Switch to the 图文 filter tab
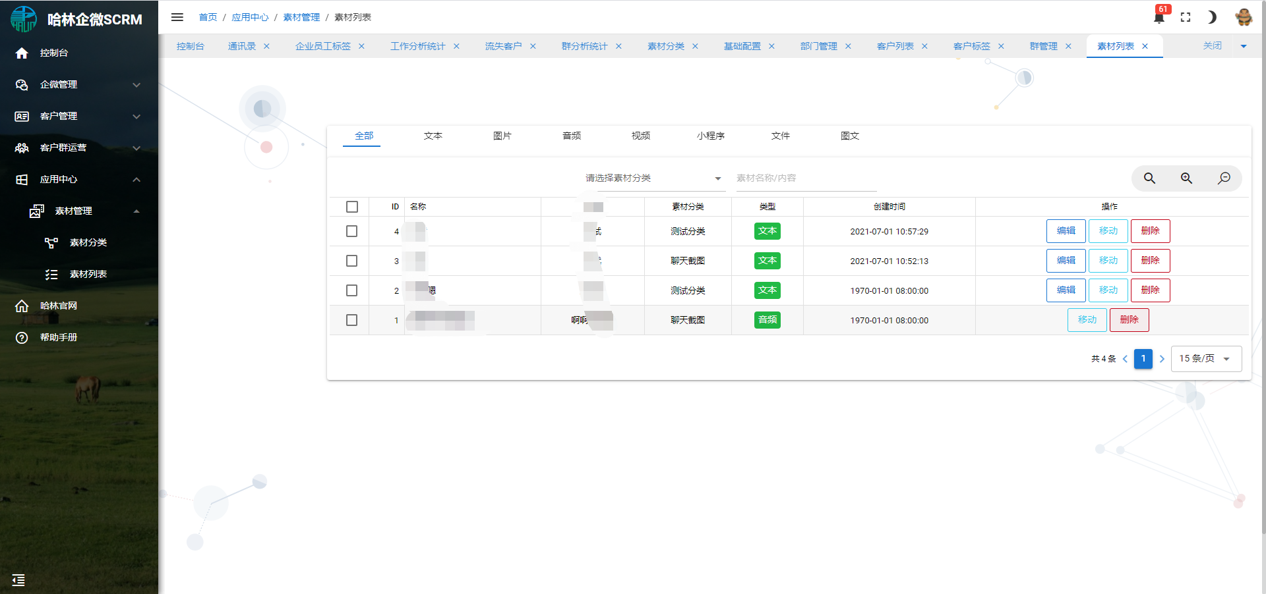 [x=850, y=136]
